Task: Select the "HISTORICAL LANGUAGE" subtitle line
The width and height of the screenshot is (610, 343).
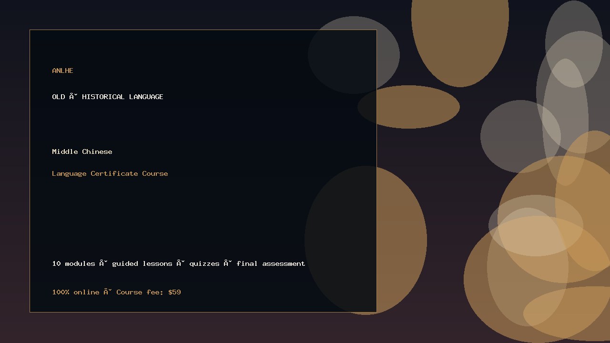Action: click(108, 97)
